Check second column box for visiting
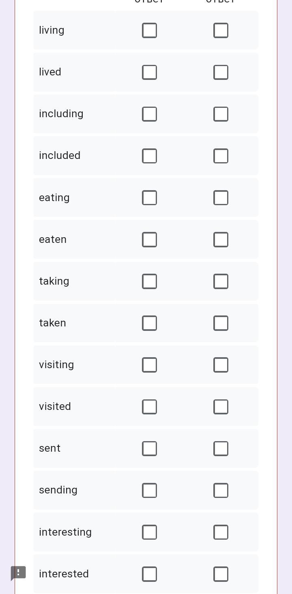This screenshot has width=292, height=594. click(x=221, y=365)
